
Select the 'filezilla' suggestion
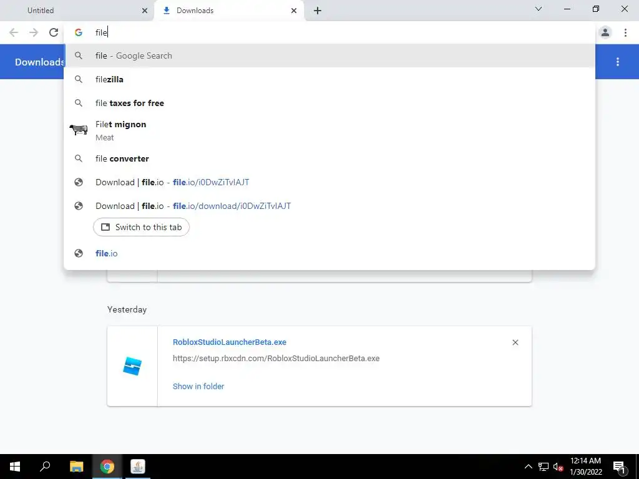(329, 79)
